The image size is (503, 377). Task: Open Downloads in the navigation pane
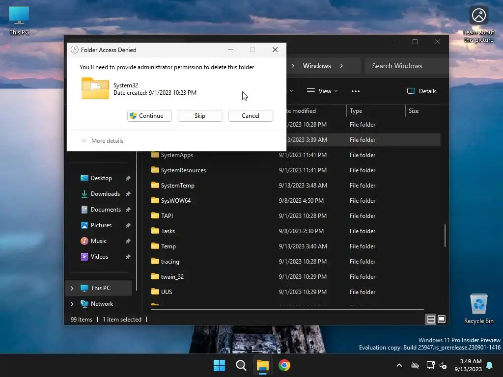coord(105,194)
